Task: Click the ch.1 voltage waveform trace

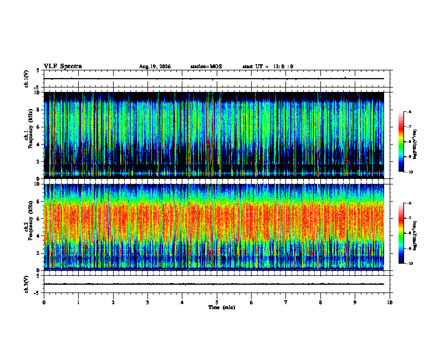Action: 214,79
